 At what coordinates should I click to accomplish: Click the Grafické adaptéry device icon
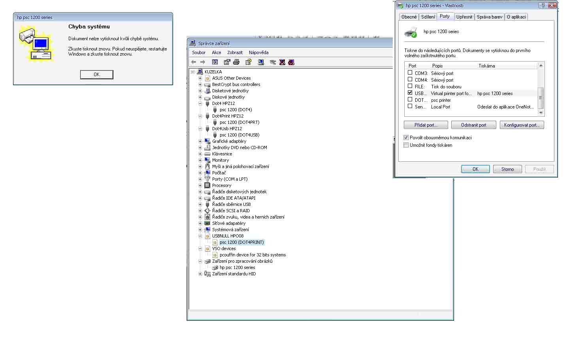pos(207,141)
